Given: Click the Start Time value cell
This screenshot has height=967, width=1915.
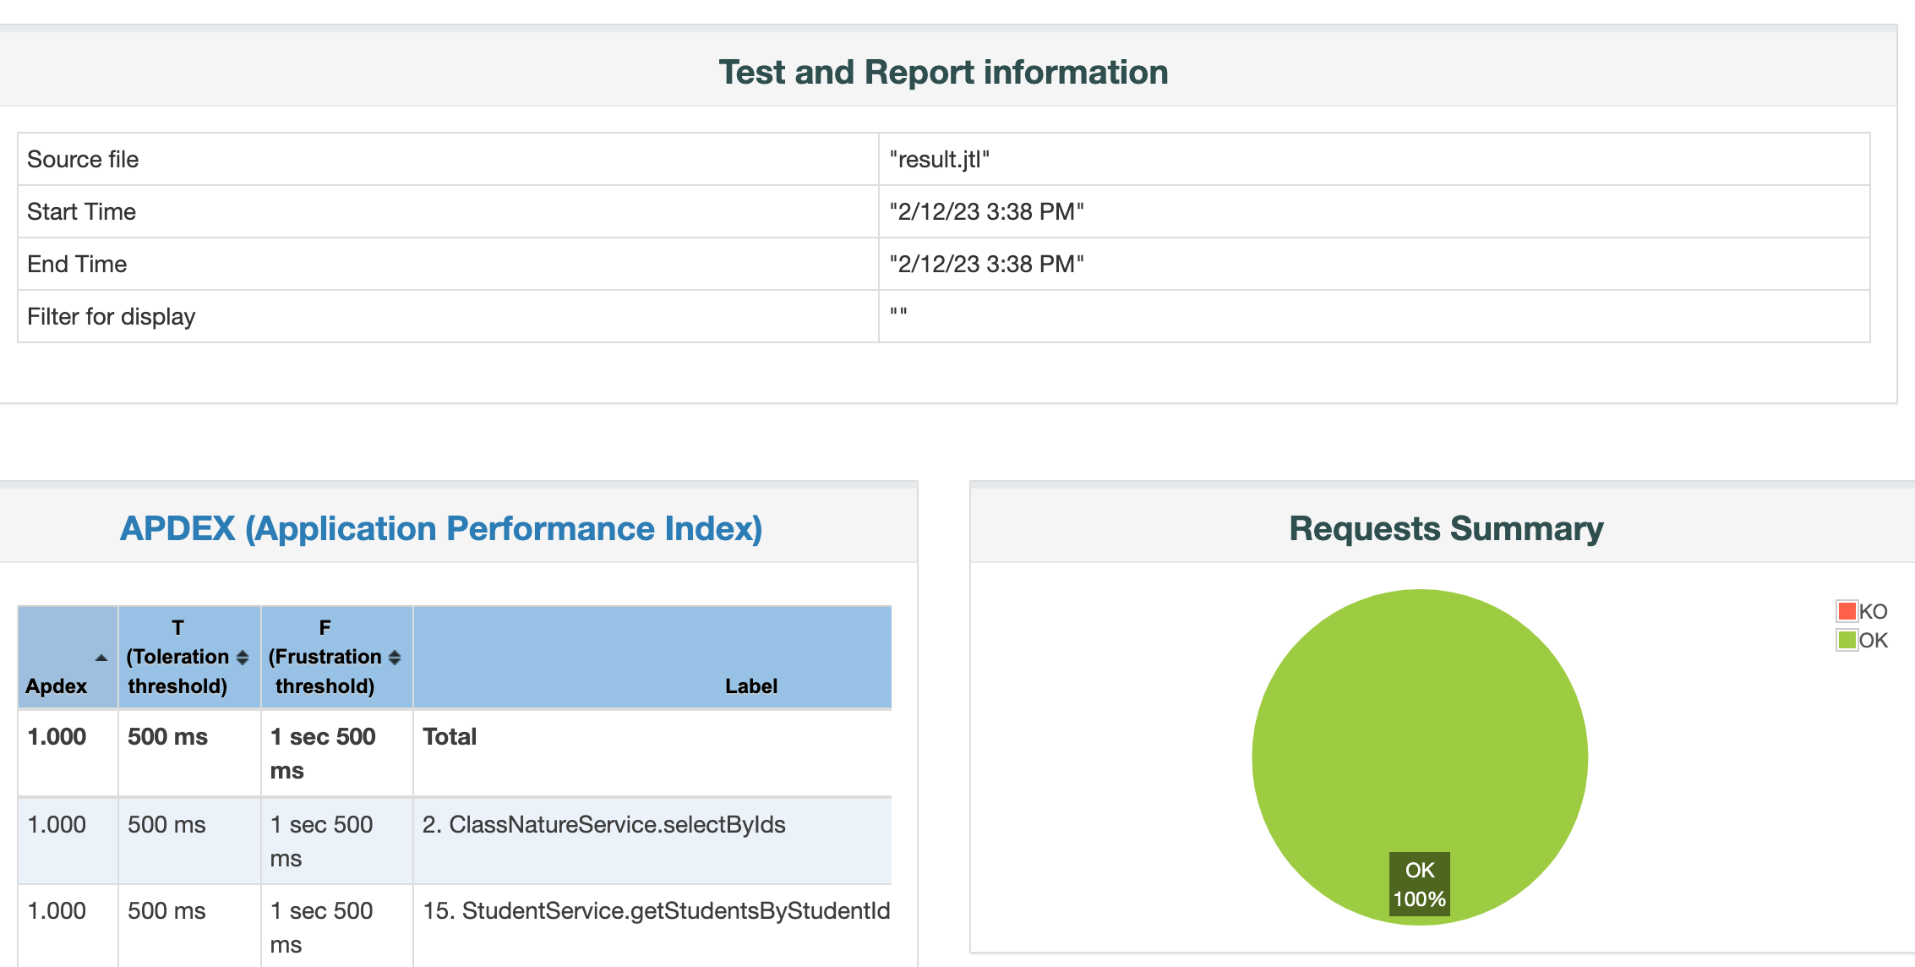Looking at the screenshot, I should click(986, 211).
